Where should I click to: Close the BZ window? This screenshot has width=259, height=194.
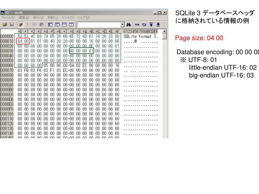165,13
